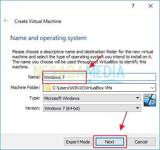Switch to Expert Mode

coord(78,142)
